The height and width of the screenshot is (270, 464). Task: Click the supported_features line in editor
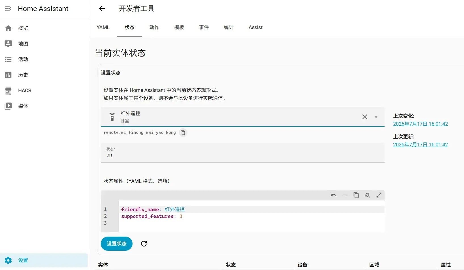coord(252,216)
